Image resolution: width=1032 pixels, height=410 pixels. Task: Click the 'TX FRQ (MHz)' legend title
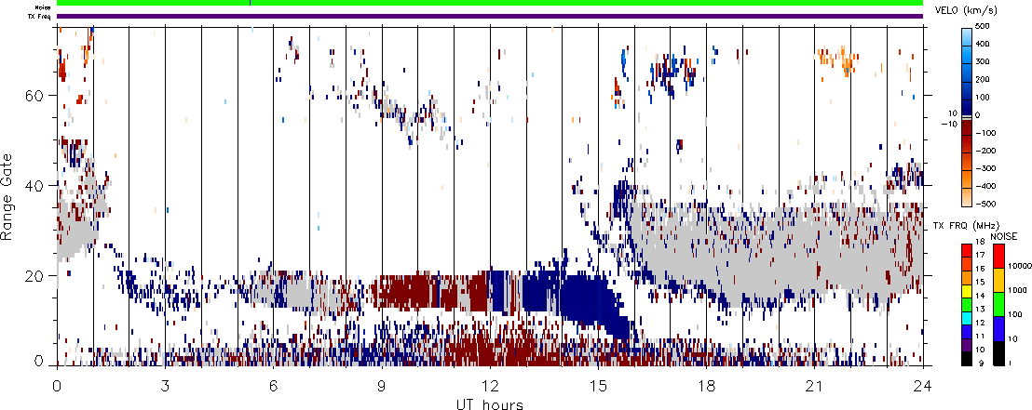pos(964,225)
